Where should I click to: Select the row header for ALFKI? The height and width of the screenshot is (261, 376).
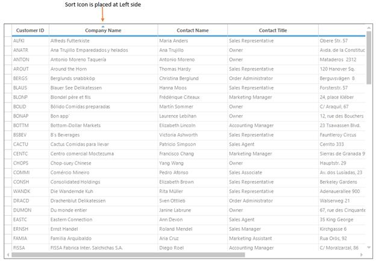point(8,41)
